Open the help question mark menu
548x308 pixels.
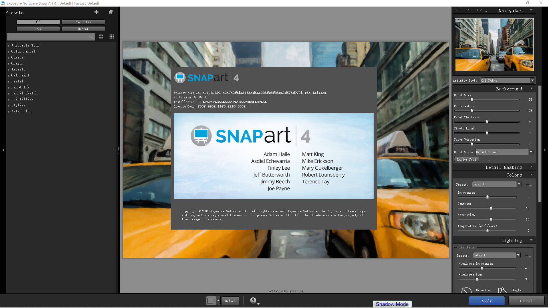pyautogui.click(x=253, y=301)
